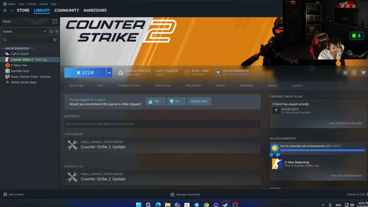Open game info icon
The image size is (368, 207).
pyautogui.click(x=354, y=73)
